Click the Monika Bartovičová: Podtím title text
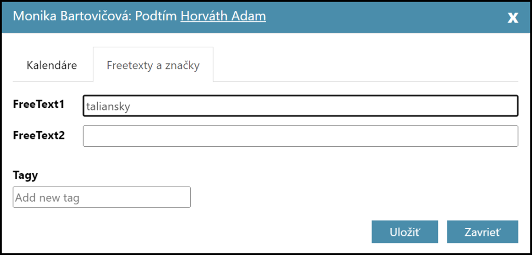532x255 pixels. (95, 16)
